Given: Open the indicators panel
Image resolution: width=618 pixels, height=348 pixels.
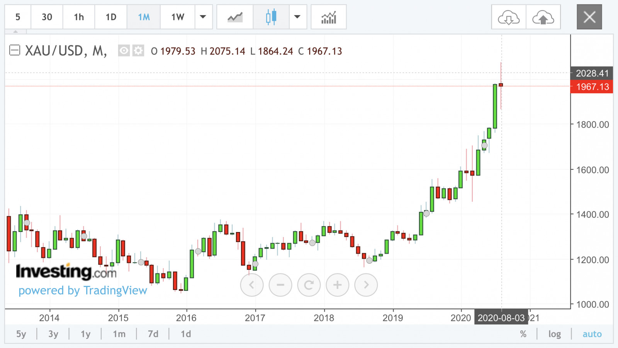Looking at the screenshot, I should pos(329,17).
